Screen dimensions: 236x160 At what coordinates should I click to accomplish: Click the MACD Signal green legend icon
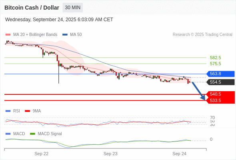pyautogui.click(x=32, y=134)
